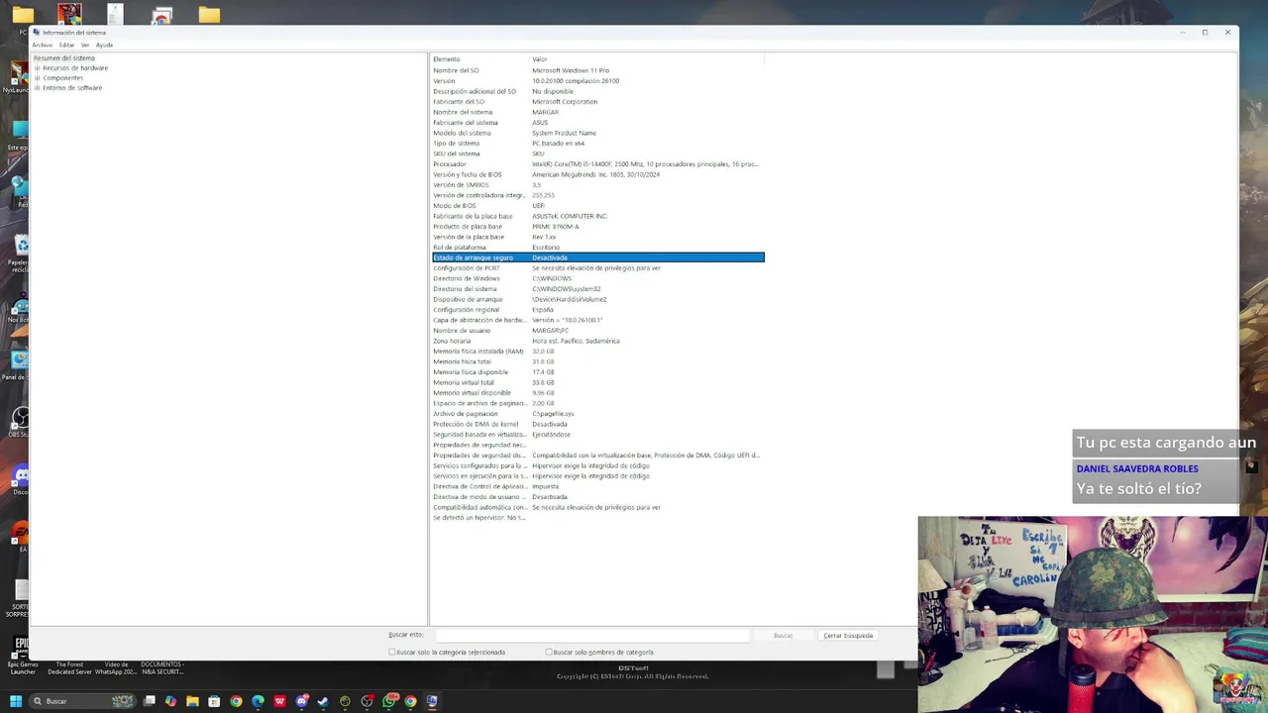Expand Recursos de hardware tree node
This screenshot has width=1268, height=713.
pos(38,68)
